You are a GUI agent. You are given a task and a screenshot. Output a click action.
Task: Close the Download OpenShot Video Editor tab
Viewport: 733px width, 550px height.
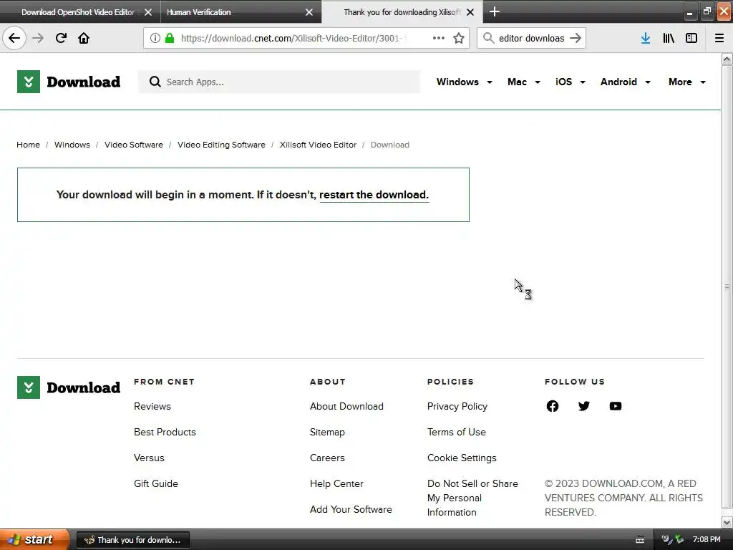[x=148, y=12]
